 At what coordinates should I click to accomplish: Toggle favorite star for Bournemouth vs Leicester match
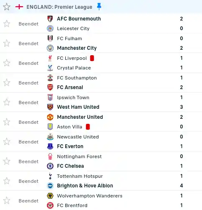pyautogui.click(x=7, y=24)
